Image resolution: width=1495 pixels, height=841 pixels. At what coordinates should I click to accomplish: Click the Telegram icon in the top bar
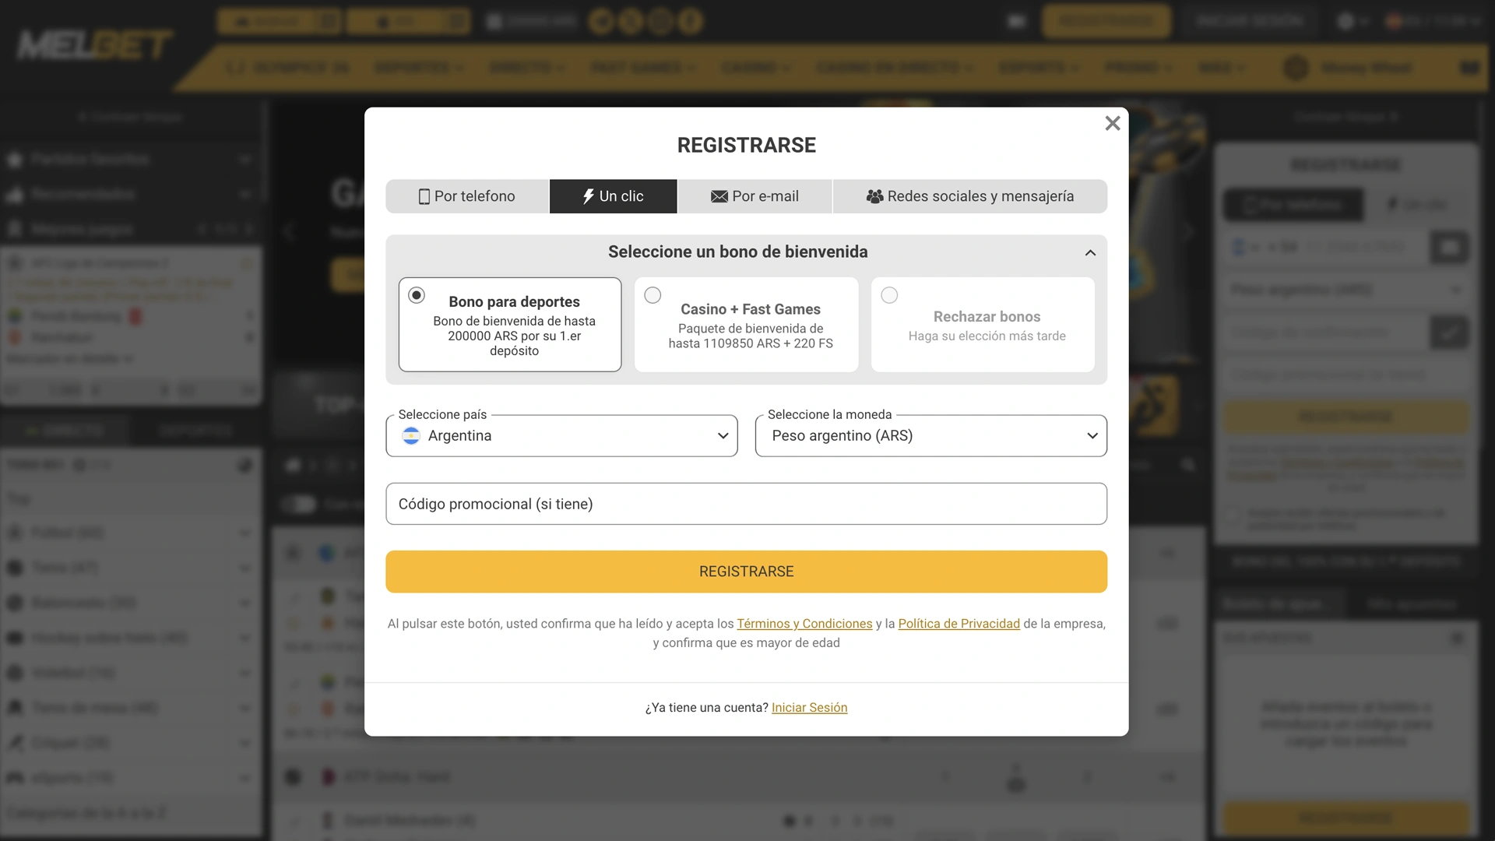click(601, 21)
